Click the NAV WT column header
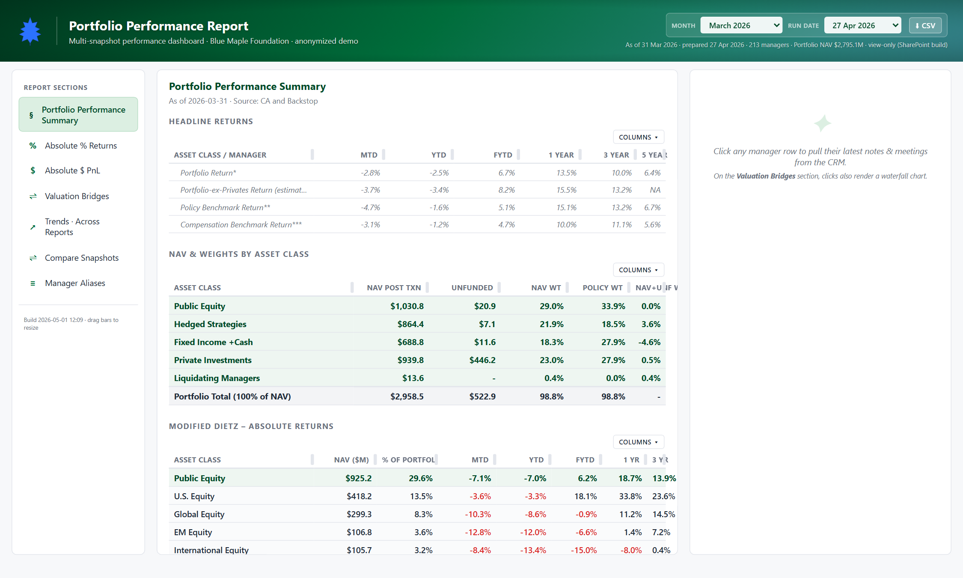This screenshot has height=578, width=963. click(x=546, y=288)
